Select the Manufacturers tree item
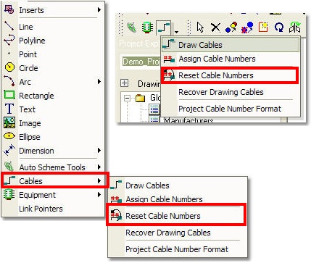Image resolution: width=311 pixels, height=263 pixels. [x=188, y=120]
